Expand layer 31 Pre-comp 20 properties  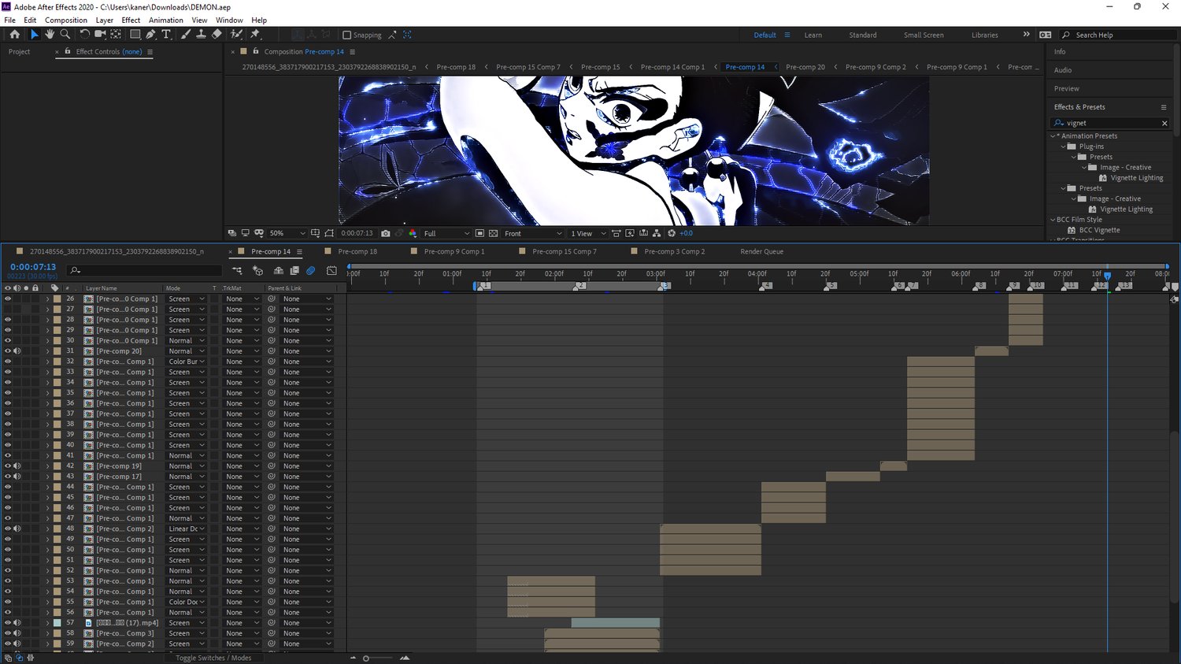point(47,351)
